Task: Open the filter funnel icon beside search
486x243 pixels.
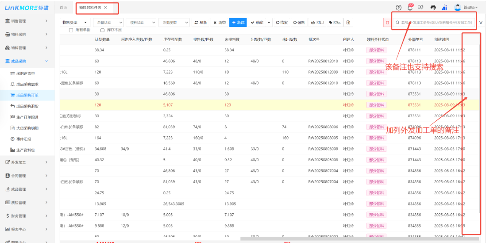Action: (x=481, y=23)
